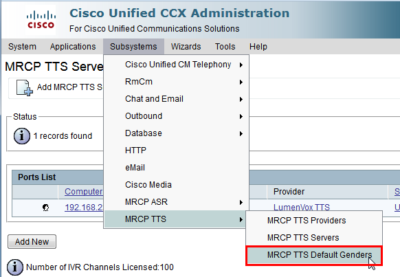Open the LumenVox TTS provider link
Viewport: 400px width, 277px height.
tap(301, 208)
